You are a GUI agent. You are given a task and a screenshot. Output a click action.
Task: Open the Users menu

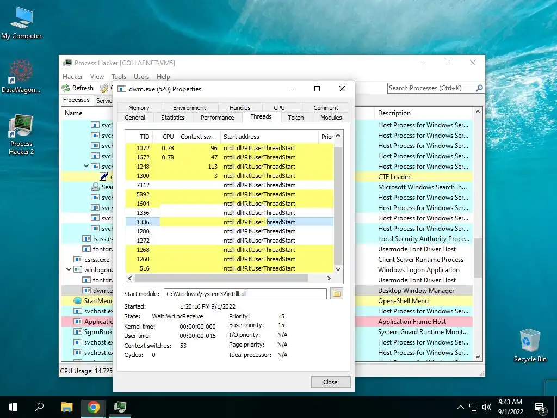[x=141, y=76]
